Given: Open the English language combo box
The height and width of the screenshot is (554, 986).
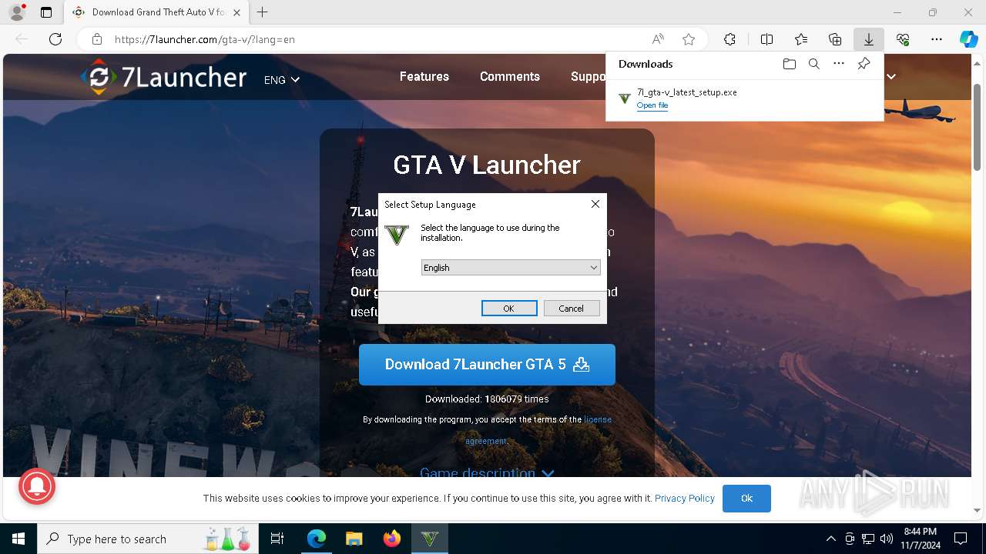Looking at the screenshot, I should pos(511,267).
